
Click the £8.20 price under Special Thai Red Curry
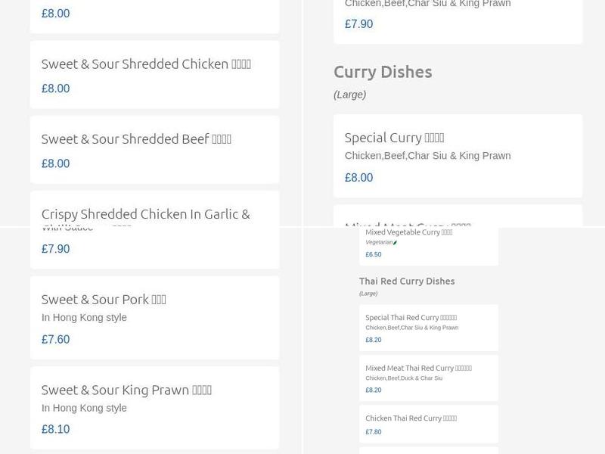(x=372, y=340)
